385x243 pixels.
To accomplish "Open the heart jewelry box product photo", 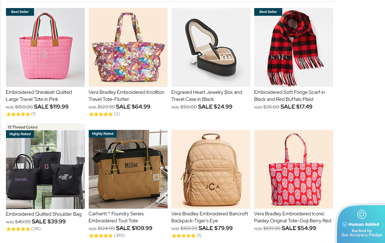I will [x=211, y=48].
